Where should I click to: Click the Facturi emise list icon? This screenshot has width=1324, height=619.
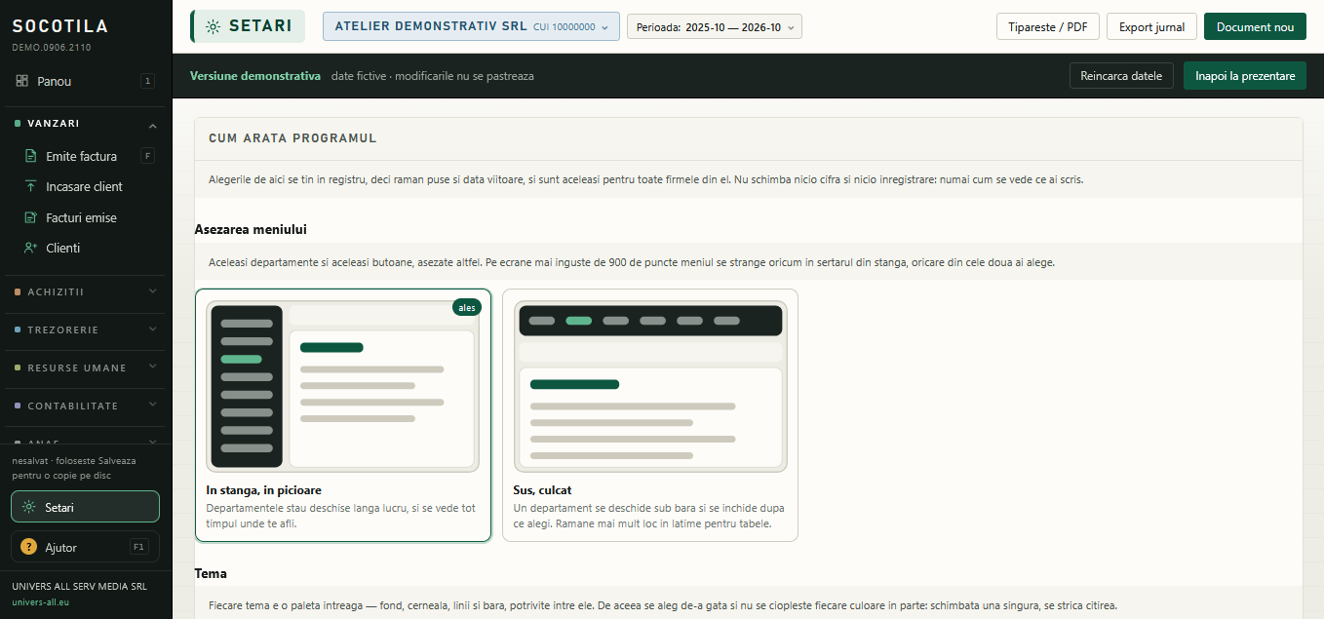(30, 217)
